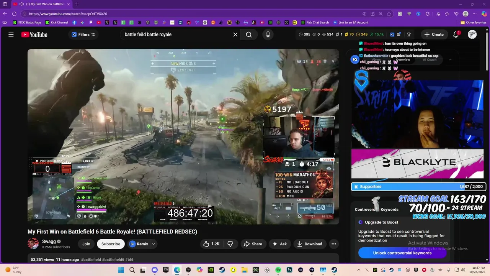
Task: Open the weather widget on taskbar
Action: click(x=14, y=270)
